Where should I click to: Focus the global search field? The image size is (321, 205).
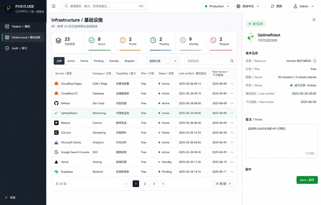coord(104,6)
